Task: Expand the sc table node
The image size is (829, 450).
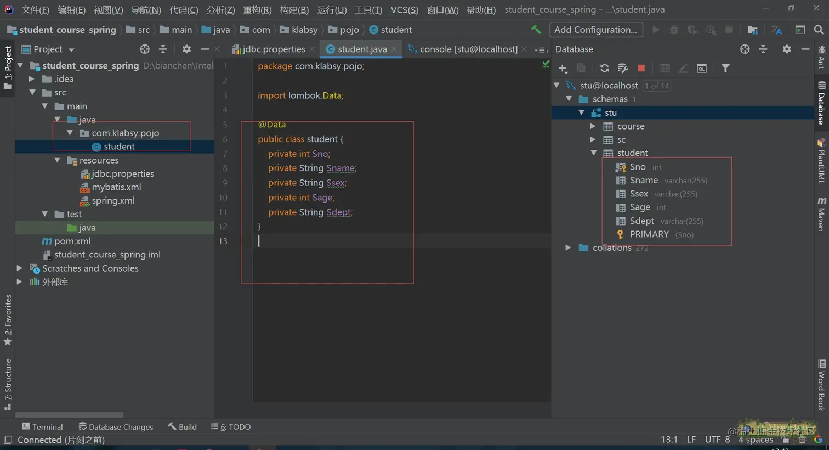Action: click(593, 139)
